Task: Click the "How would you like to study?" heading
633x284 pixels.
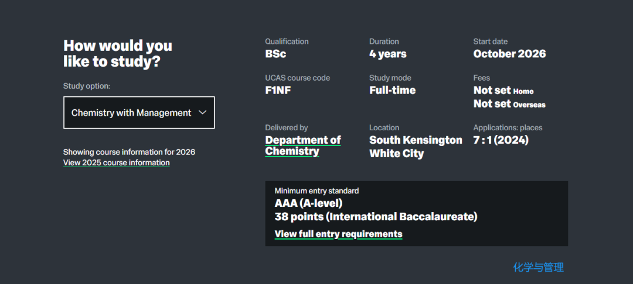Action: (x=118, y=53)
